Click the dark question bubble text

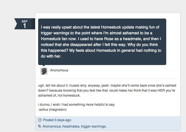[102, 42]
